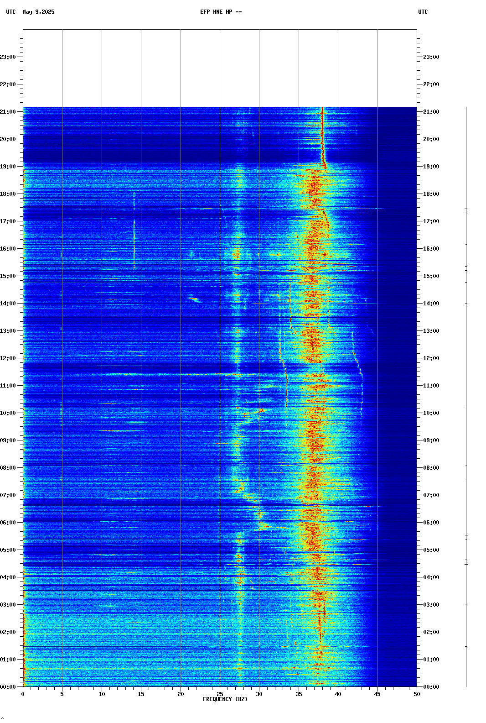486x723 pixels.
Task: Click '15:00' on the right time axis
Action: [431, 276]
